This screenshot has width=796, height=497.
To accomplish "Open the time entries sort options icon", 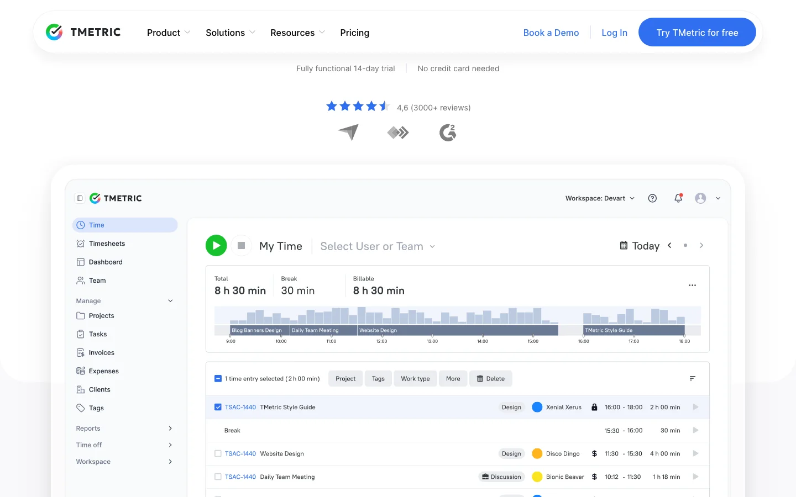I will [692, 378].
